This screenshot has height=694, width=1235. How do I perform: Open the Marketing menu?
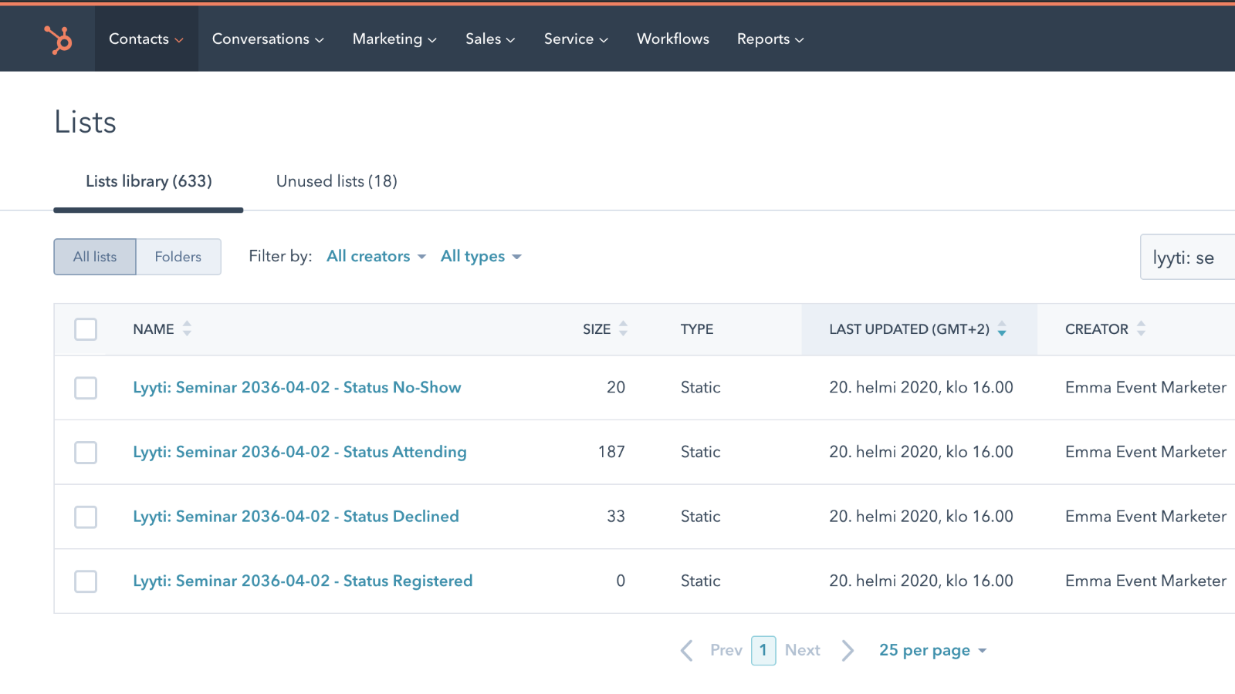pyautogui.click(x=394, y=39)
